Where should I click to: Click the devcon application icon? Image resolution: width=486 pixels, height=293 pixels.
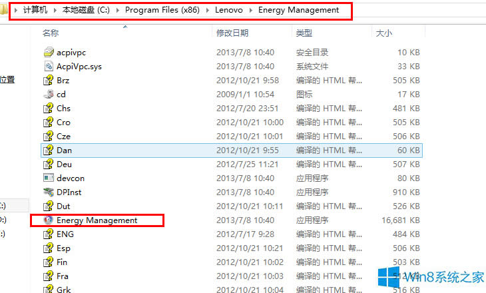coord(49,178)
